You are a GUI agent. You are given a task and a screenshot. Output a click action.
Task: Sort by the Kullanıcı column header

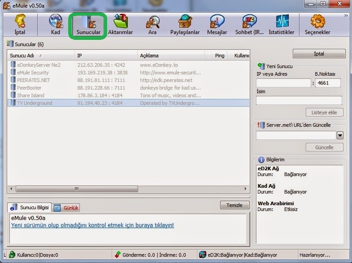pos(239,56)
